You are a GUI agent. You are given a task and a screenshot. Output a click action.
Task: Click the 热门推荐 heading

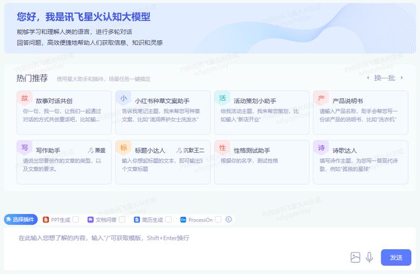pyautogui.click(x=32, y=78)
